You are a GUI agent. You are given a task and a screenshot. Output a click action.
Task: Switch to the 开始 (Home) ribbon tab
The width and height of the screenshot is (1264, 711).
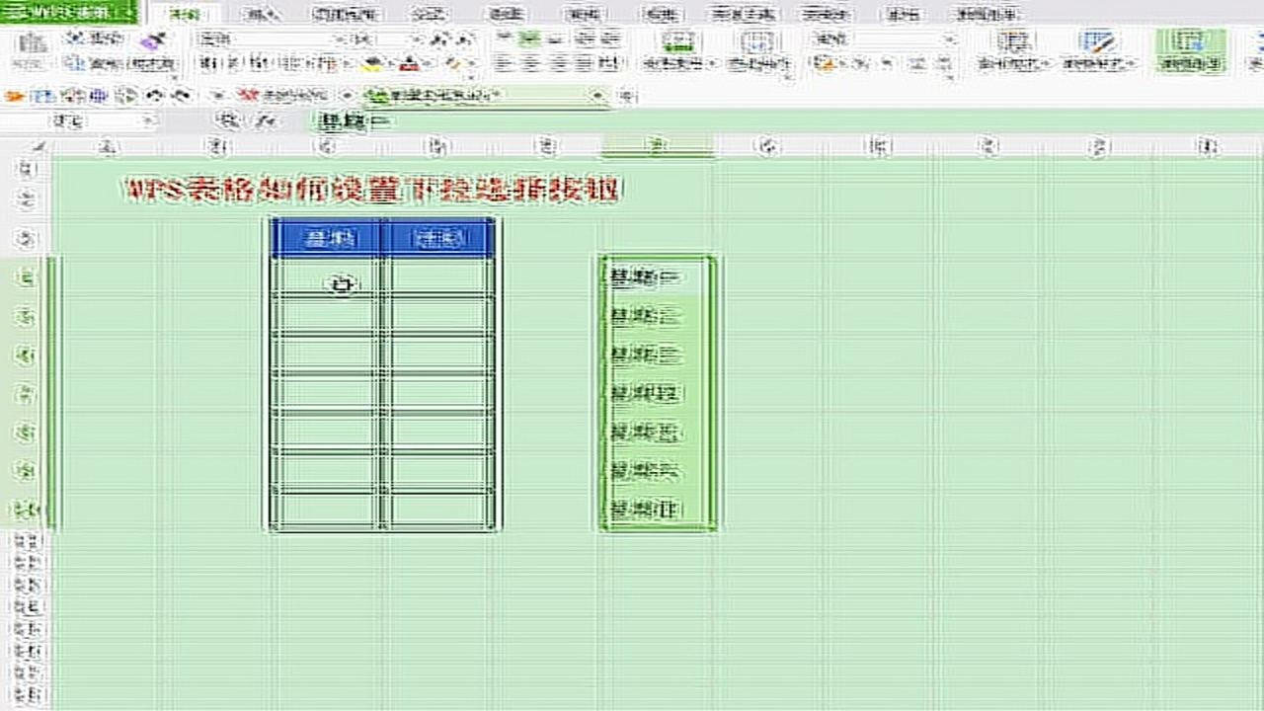click(x=182, y=14)
